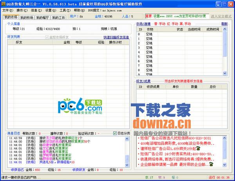Click the 短信广告公司首选八优短信网 ad line

tap(175, 138)
